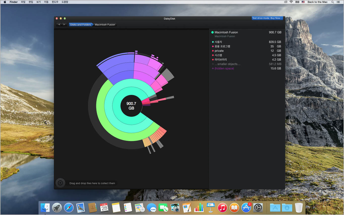Viewport: 344px width, 215px height.
Task: Click the 15.6 GB hidden space size
Action: click(276, 68)
